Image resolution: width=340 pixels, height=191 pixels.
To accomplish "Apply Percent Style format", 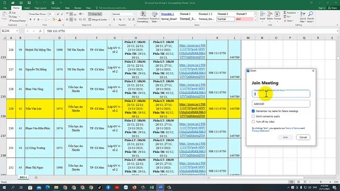I will pos(120,20).
